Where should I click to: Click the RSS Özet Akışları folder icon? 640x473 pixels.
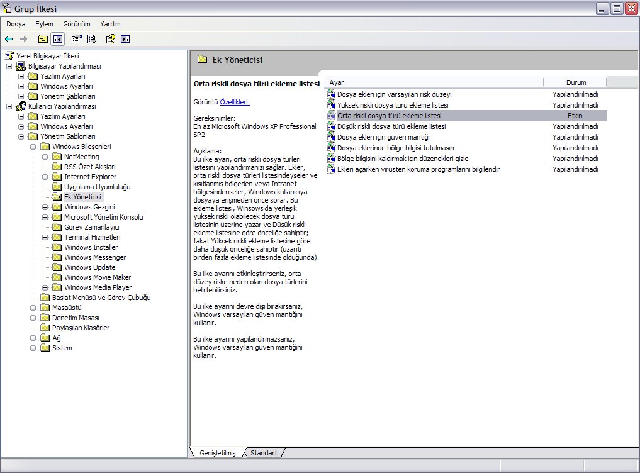(x=57, y=167)
